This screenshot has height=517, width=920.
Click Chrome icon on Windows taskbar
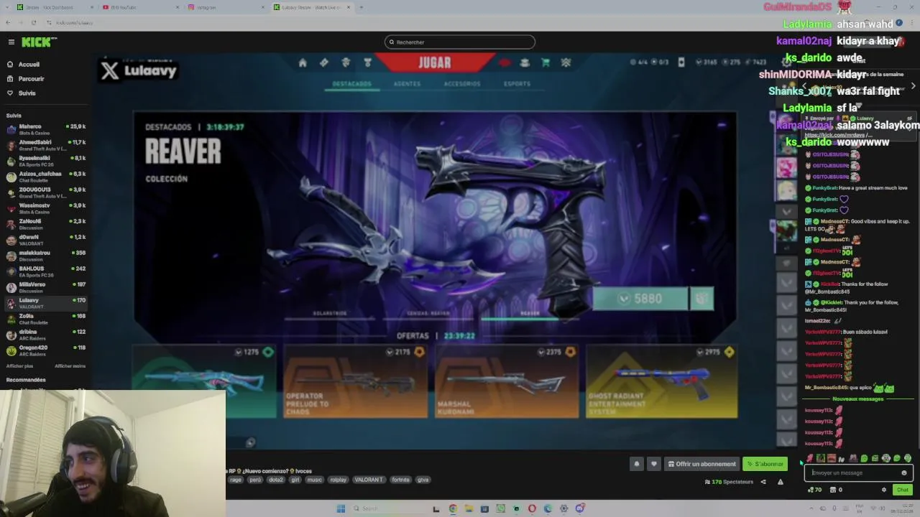(453, 509)
